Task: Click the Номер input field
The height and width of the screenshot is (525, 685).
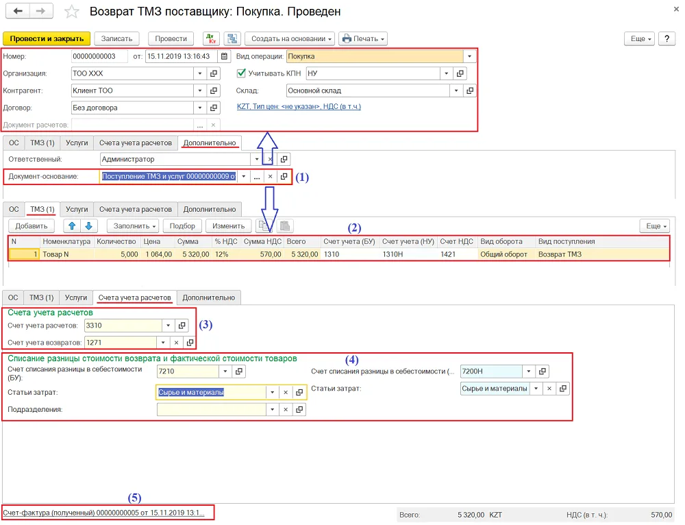Action: tap(99, 56)
